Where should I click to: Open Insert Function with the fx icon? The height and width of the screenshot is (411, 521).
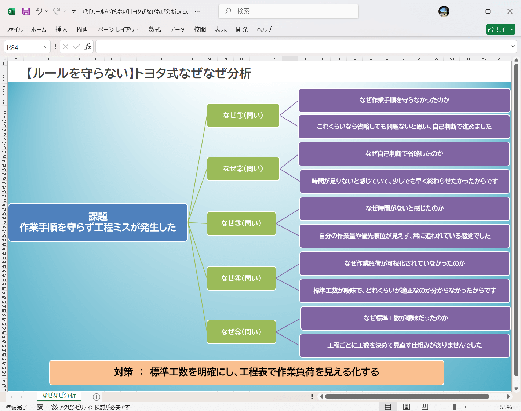88,47
